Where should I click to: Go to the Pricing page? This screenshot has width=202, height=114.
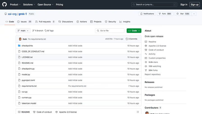(x=59, y=5)
